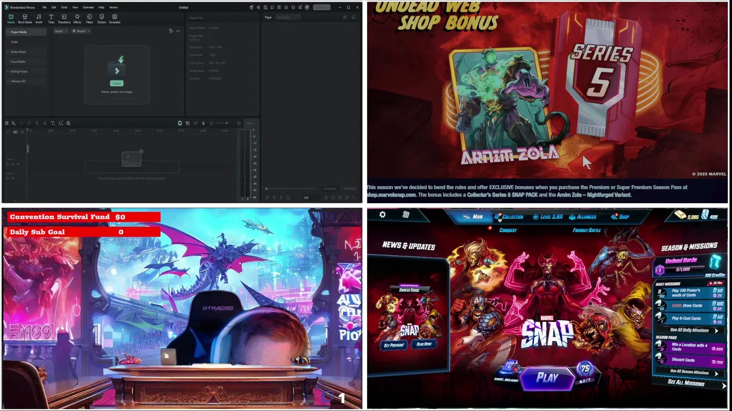Select the Main tab in Marvel Snap
Image resolution: width=732 pixels, height=411 pixels.
coord(473,217)
